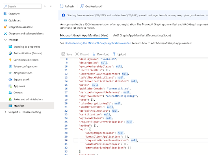Open the Understanding the Microsoft Graph application manifest link
The image size is (208, 155).
click(x=98, y=43)
